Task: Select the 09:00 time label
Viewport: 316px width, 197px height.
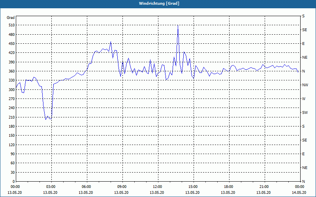Action: 122,187
